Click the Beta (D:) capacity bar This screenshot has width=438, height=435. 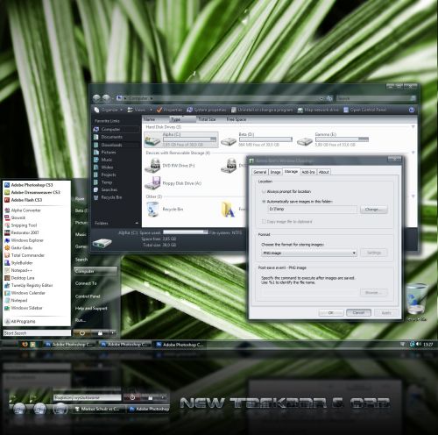click(265, 139)
